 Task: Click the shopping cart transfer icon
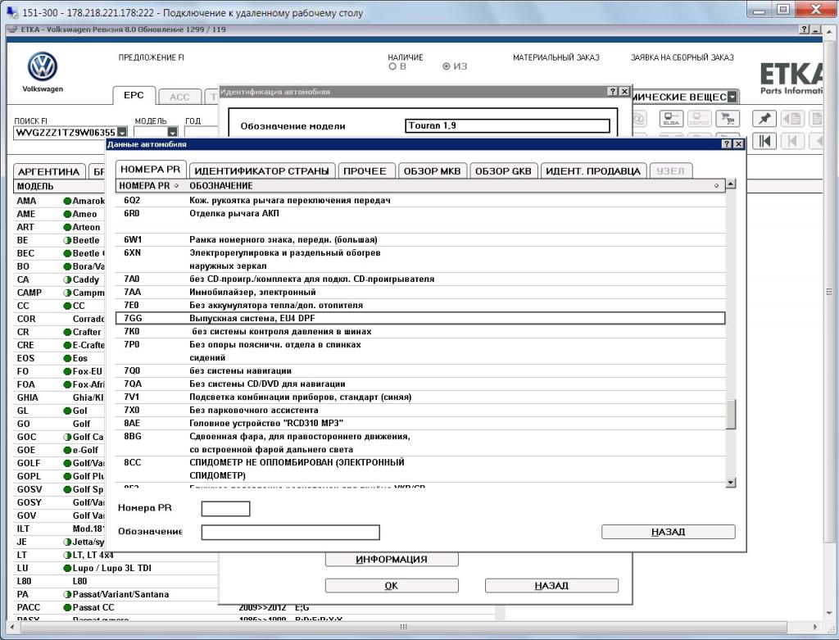click(728, 118)
